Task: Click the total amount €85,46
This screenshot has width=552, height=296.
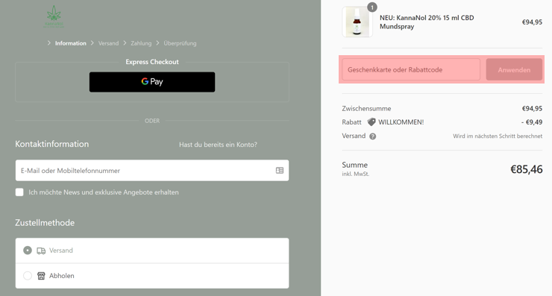Action: point(527,169)
